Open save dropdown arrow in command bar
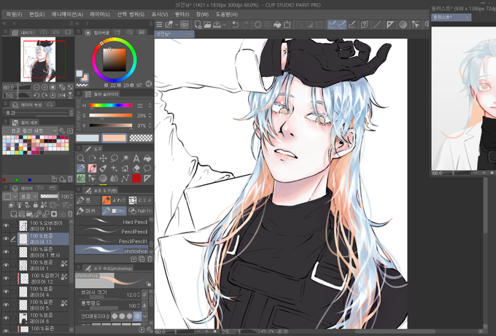 [224, 24]
